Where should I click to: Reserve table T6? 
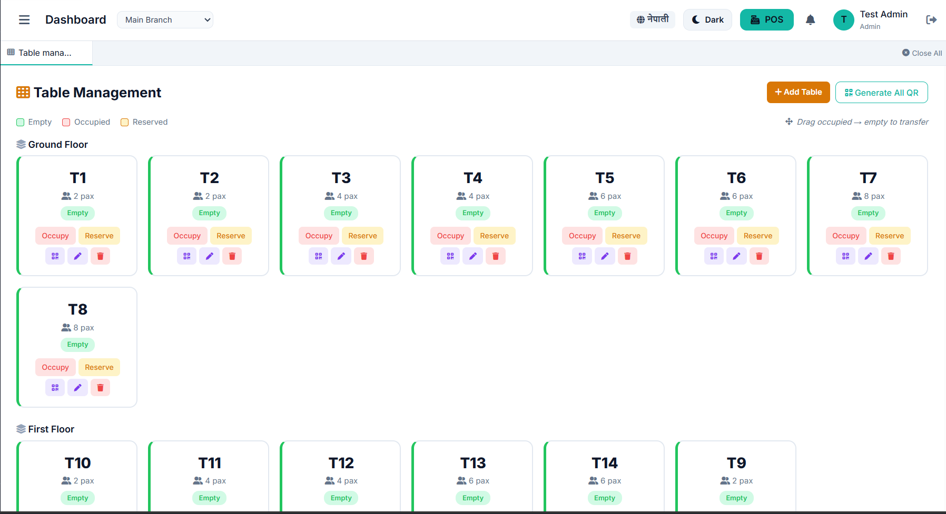click(758, 236)
